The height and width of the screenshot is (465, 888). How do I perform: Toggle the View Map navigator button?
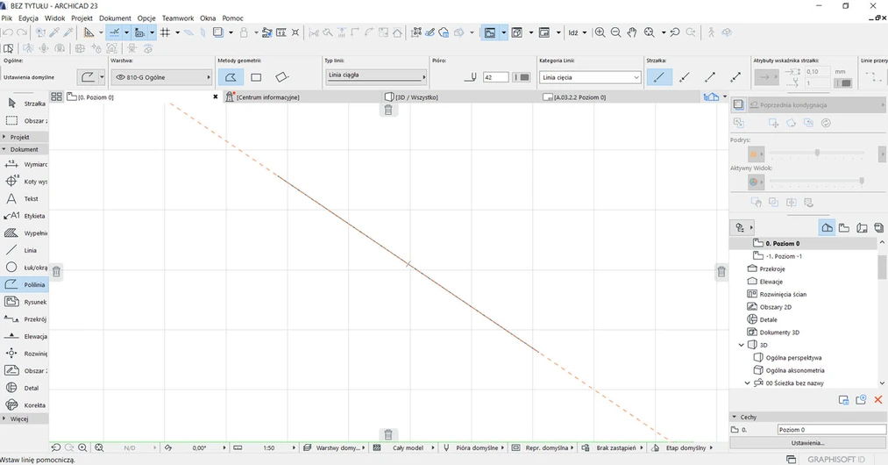pyautogui.click(x=844, y=227)
